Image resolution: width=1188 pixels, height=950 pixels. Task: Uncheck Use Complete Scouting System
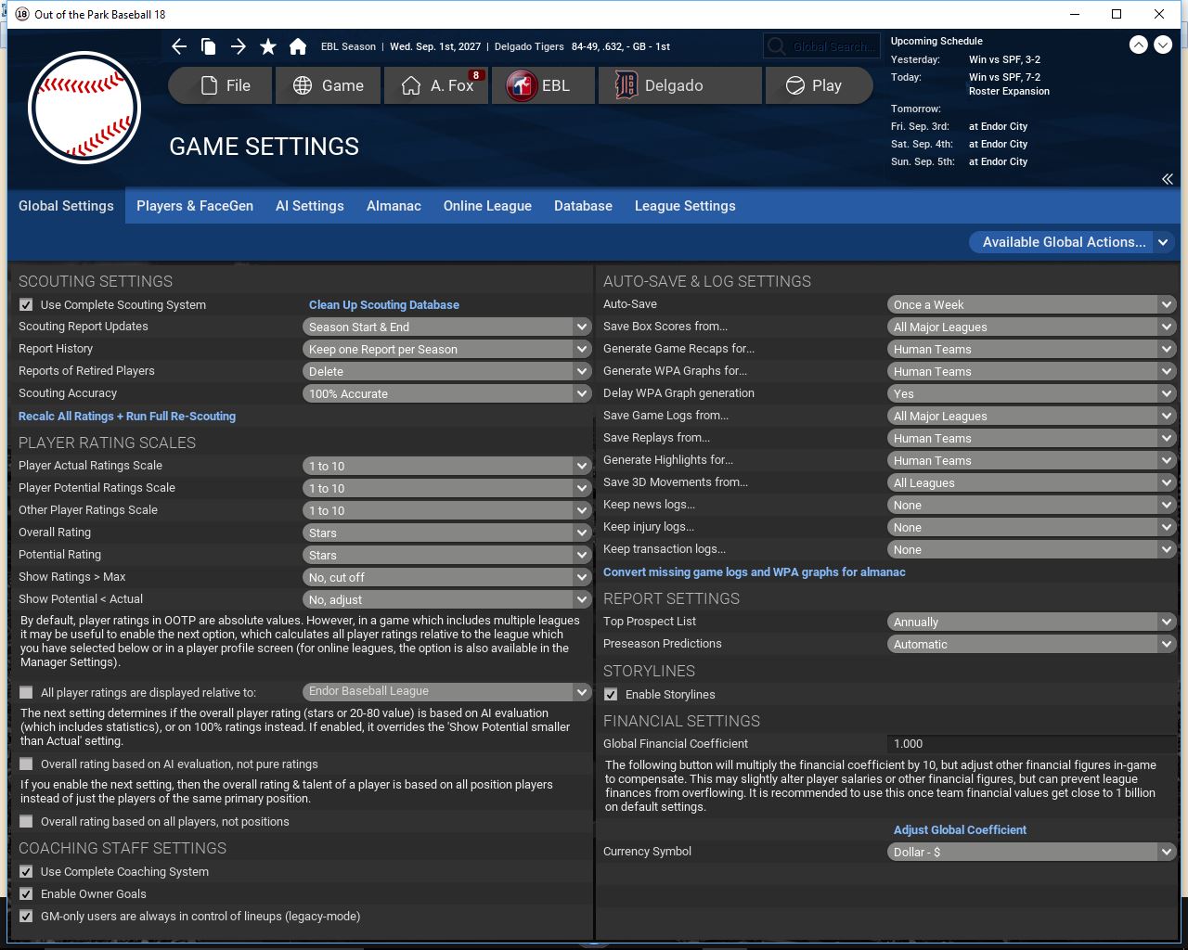[26, 305]
